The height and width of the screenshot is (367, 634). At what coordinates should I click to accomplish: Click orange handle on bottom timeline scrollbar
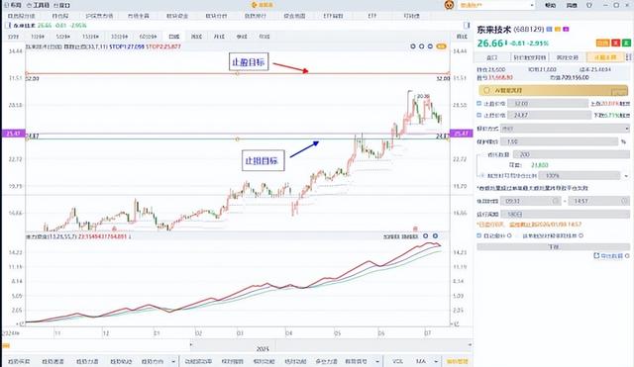6,345
